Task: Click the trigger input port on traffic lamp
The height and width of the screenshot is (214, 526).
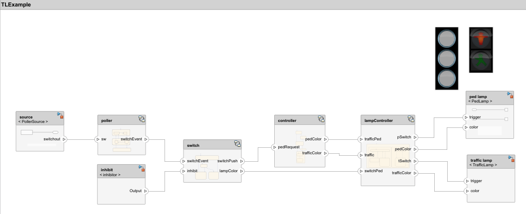Action: coord(467,181)
